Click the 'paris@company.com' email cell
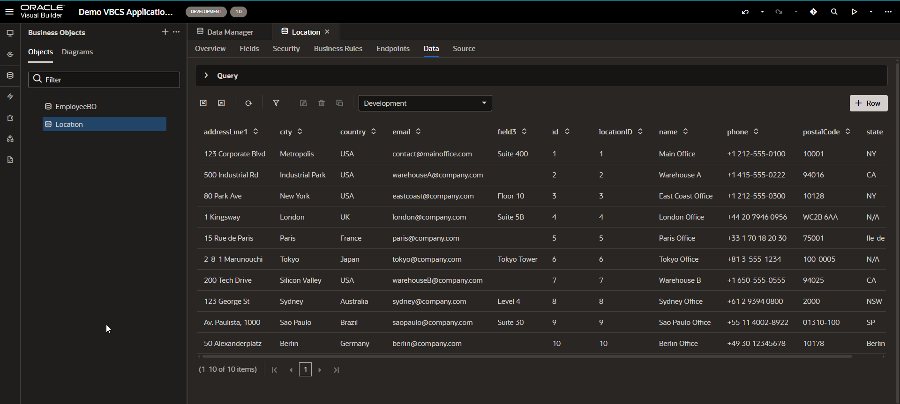Image resolution: width=900 pixels, height=404 pixels. (426, 238)
